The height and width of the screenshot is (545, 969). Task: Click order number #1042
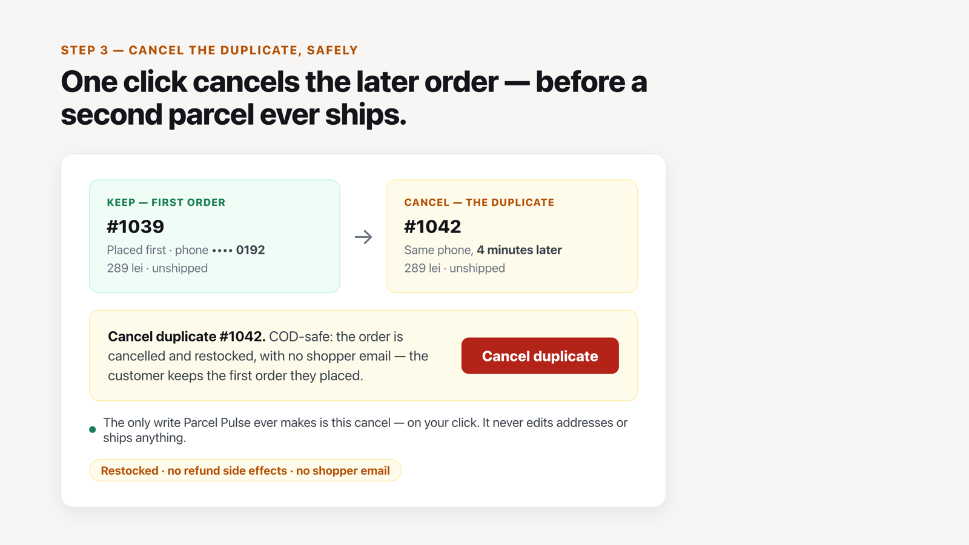click(432, 226)
